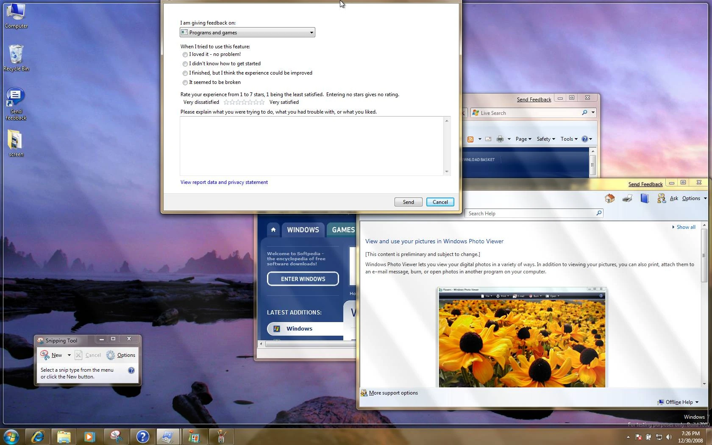The width and height of the screenshot is (712, 445).
Task: Open the WINDOWS tab on Softpedia
Action: pos(303,230)
